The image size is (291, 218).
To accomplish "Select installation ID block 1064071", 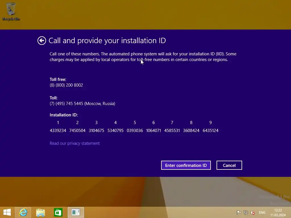I will coord(153,131).
